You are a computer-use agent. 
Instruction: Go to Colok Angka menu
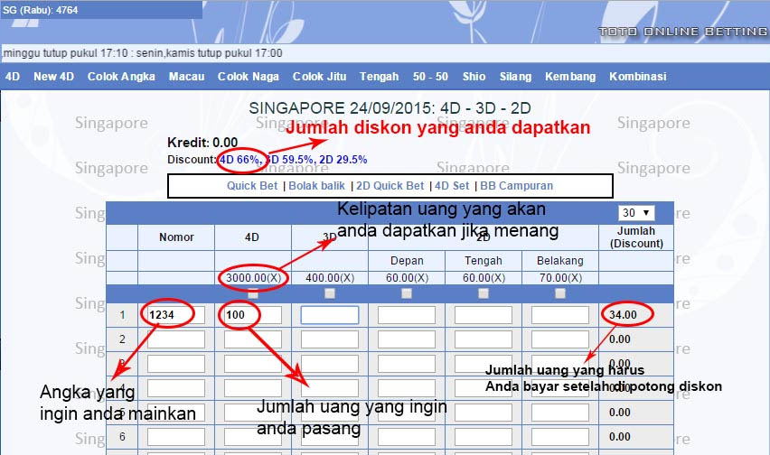(x=121, y=77)
